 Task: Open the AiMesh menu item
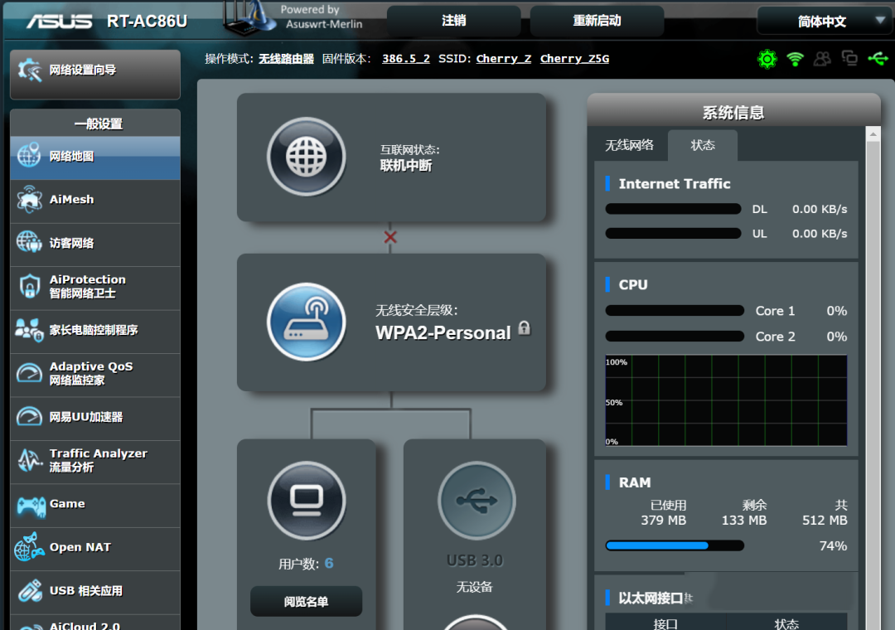pos(95,200)
